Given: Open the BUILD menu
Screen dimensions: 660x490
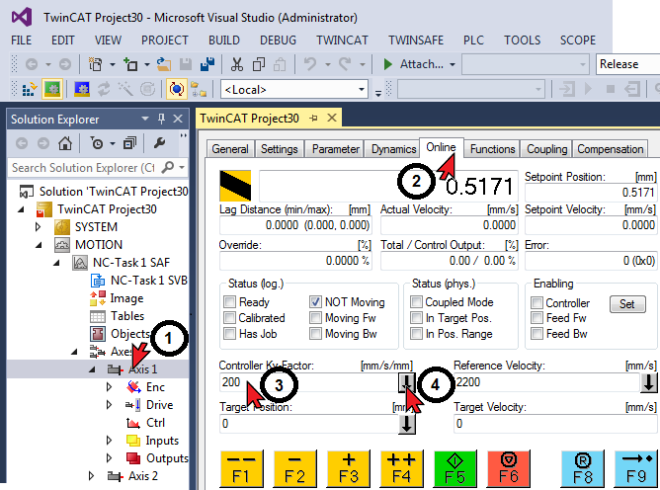Looking at the screenshot, I should [x=224, y=40].
